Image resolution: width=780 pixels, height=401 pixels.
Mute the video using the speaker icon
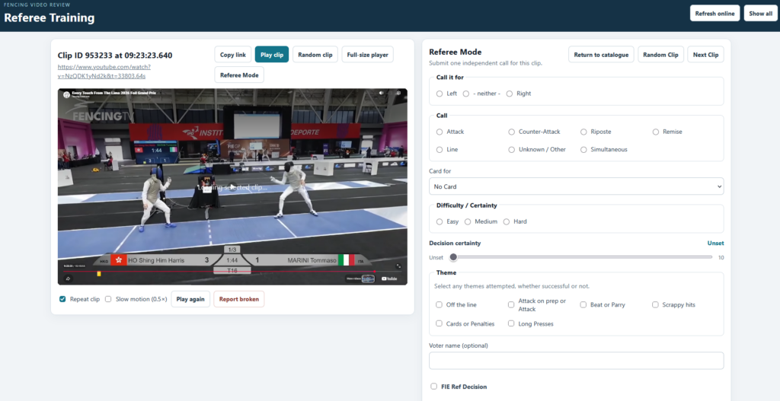(382, 93)
